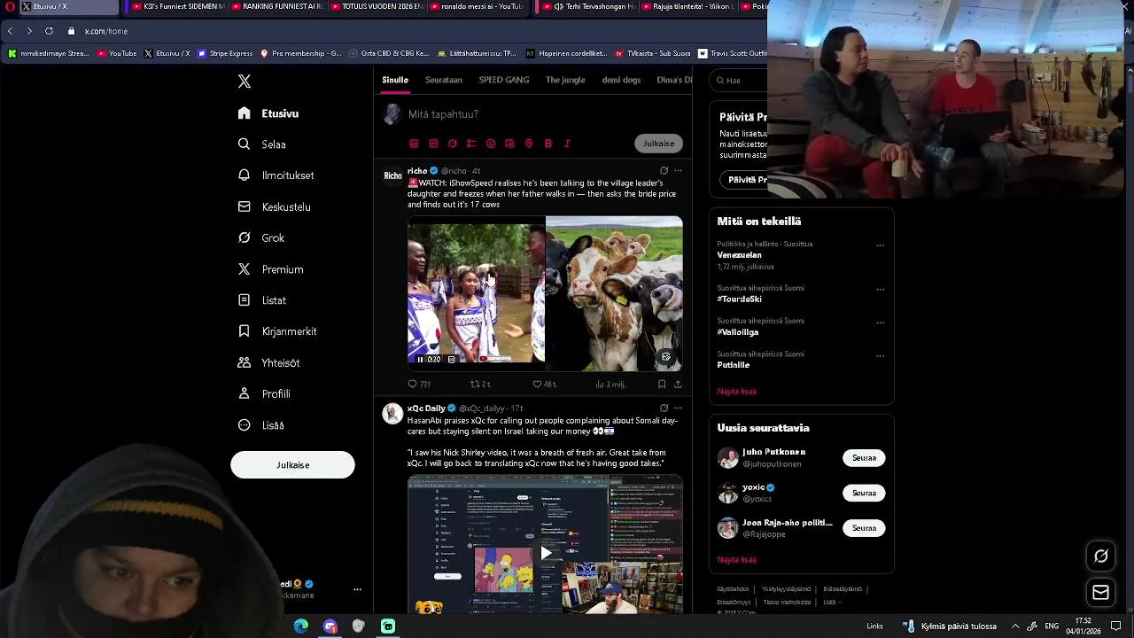Follow Juho Putkonen with Seuraa button
This screenshot has width=1134, height=638.
click(x=864, y=458)
